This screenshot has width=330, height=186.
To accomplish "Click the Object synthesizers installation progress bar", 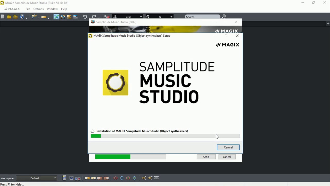I will click(165, 136).
